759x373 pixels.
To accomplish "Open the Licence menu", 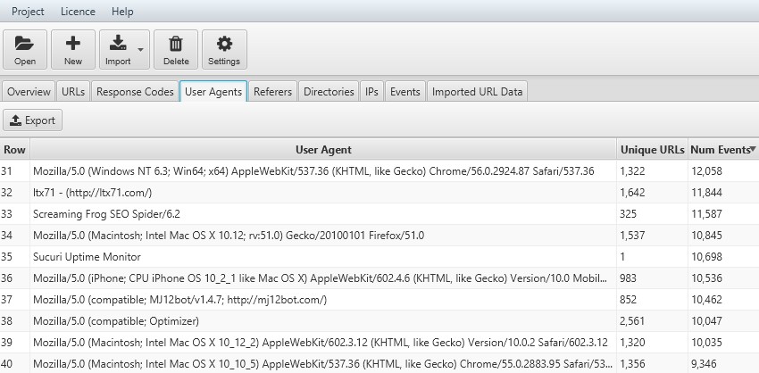I will click(79, 12).
